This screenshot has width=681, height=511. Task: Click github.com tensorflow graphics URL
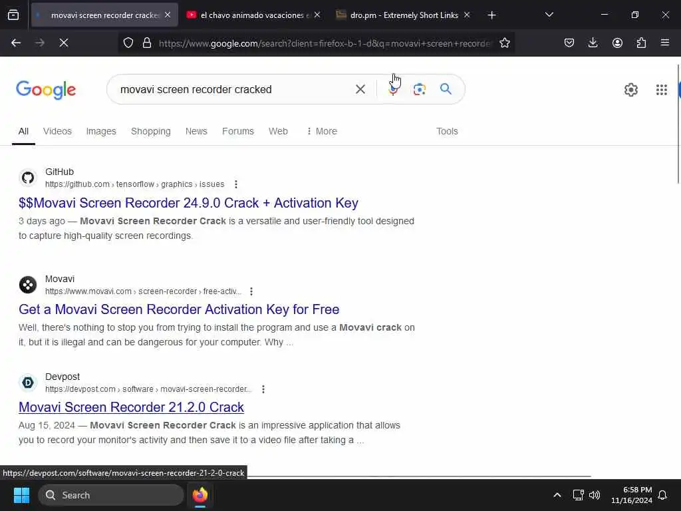click(x=134, y=184)
